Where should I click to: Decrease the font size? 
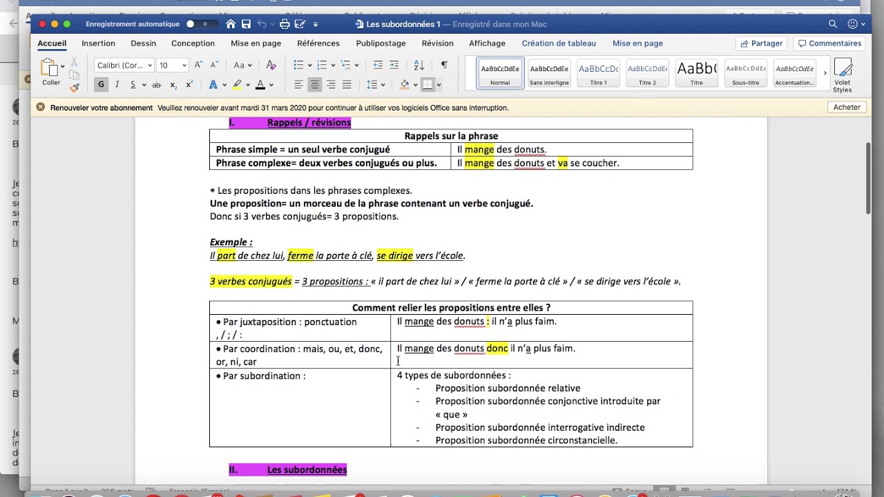215,65
